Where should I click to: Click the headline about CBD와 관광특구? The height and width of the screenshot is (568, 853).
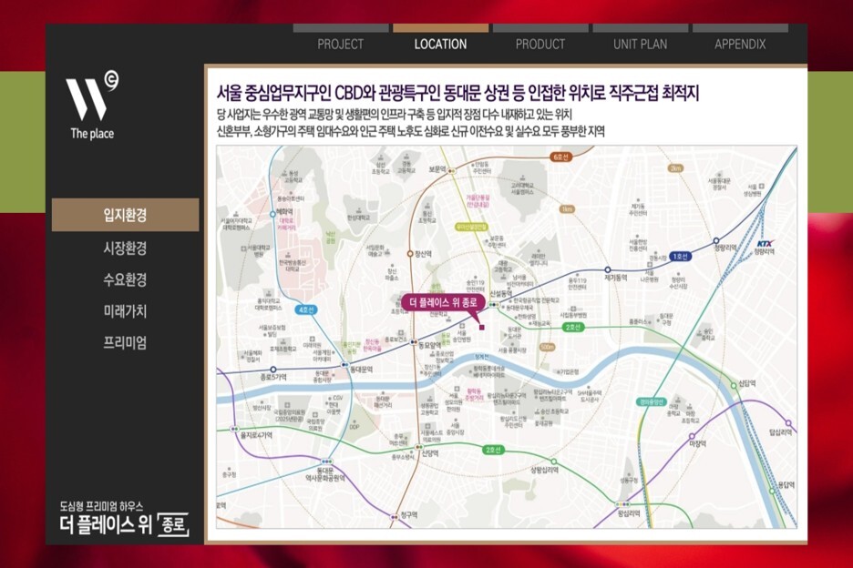[457, 93]
